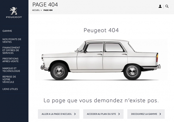The image size is (174, 122).
Task: Click the Peugeot 404 car image
Action: [x=101, y=60]
